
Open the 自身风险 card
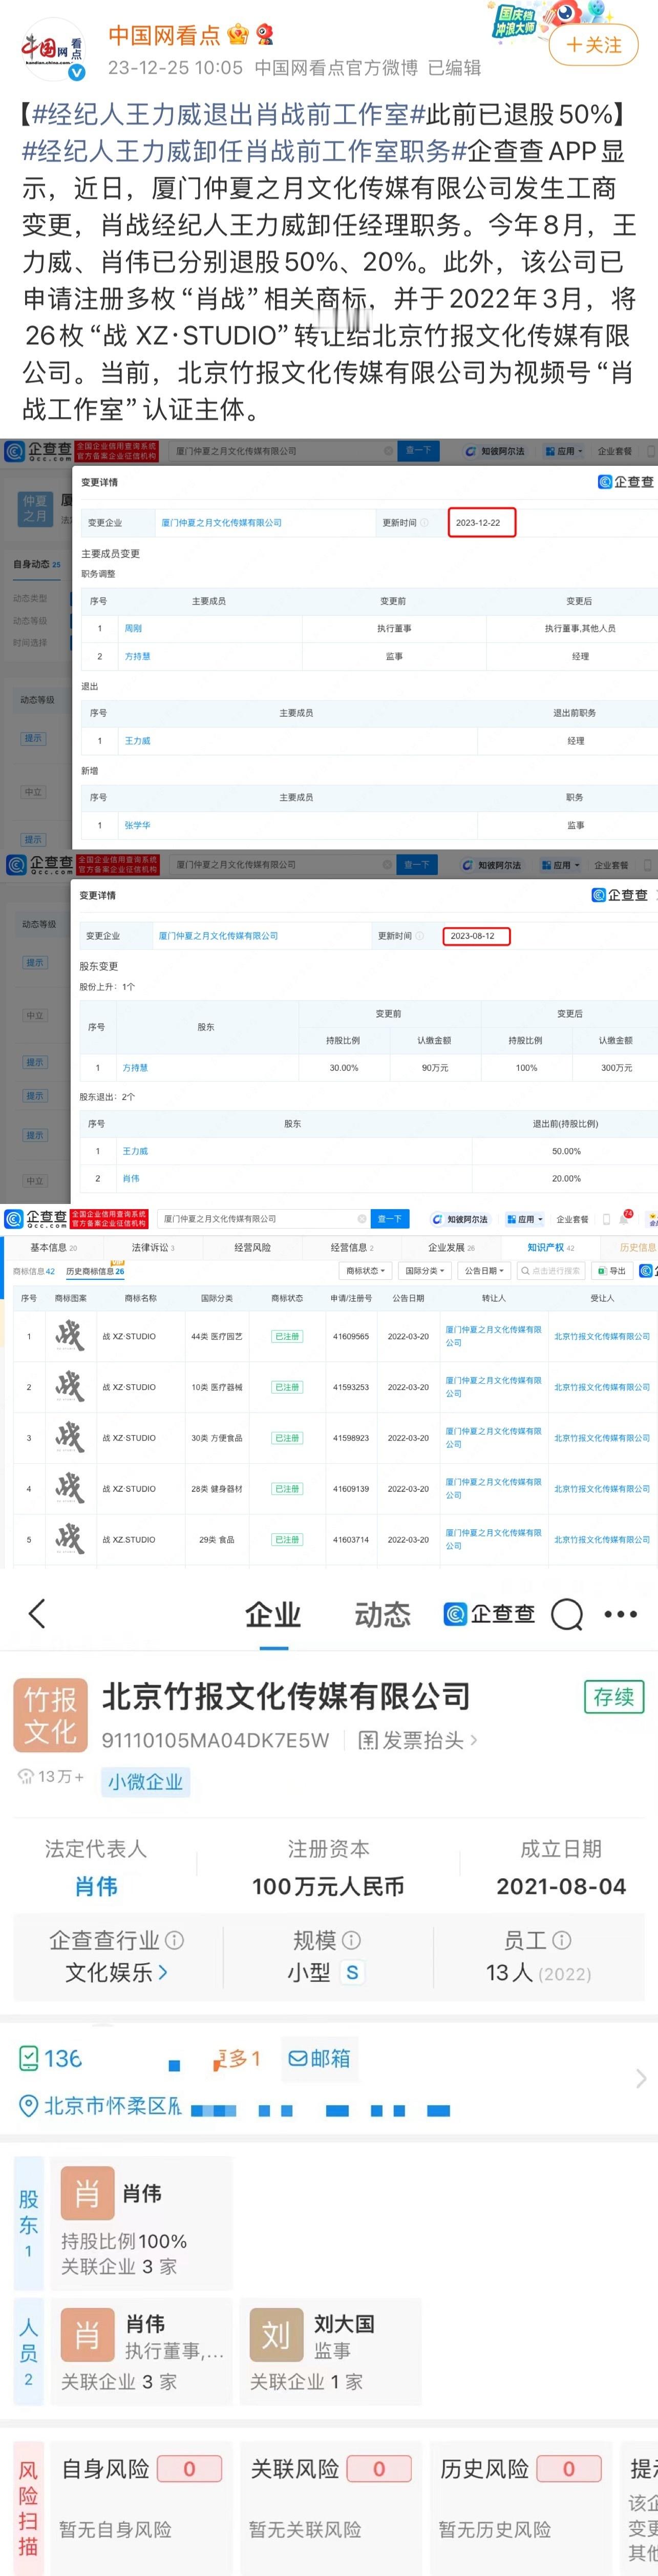[141, 2508]
